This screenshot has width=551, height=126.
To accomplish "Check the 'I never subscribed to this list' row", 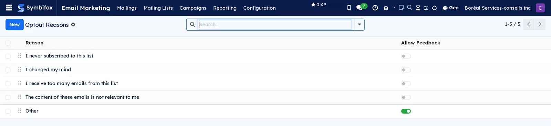I will pyautogui.click(x=8, y=56).
